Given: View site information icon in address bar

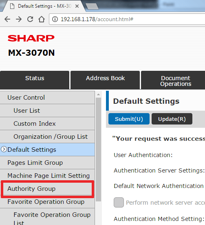Looking at the screenshot, I should tap(55, 19).
